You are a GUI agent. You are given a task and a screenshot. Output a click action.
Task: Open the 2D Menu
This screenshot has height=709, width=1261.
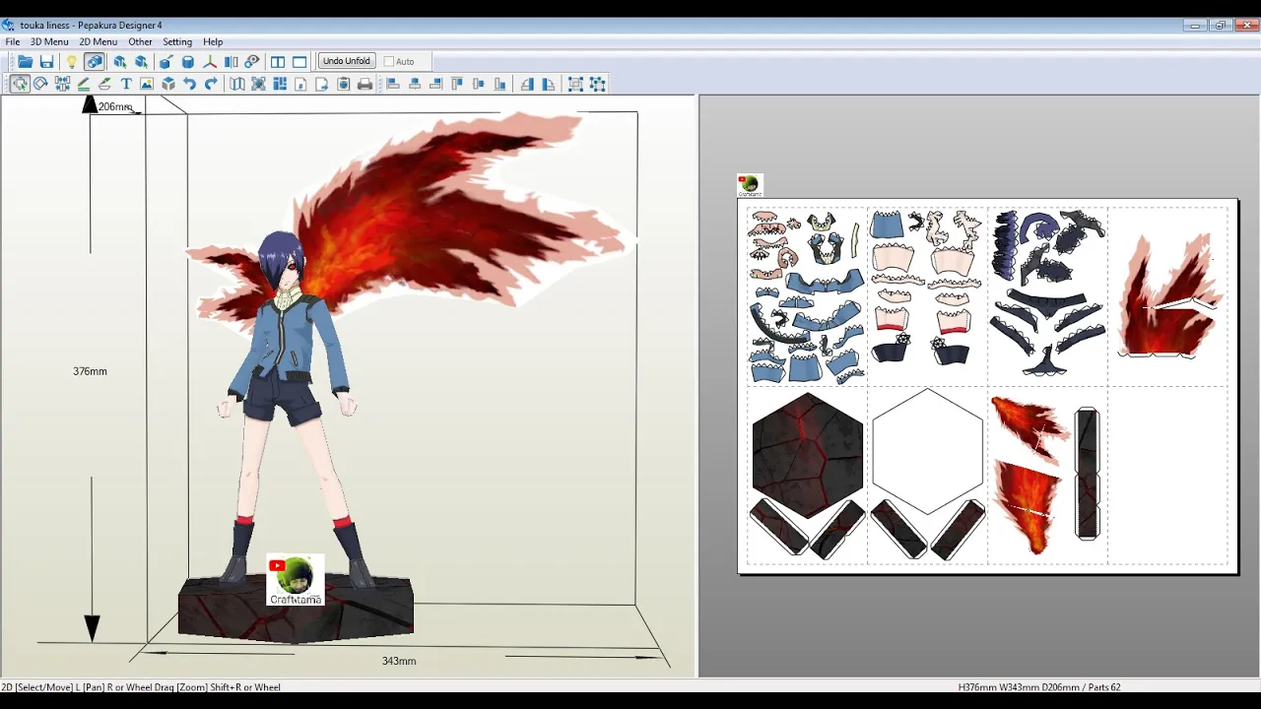click(98, 41)
